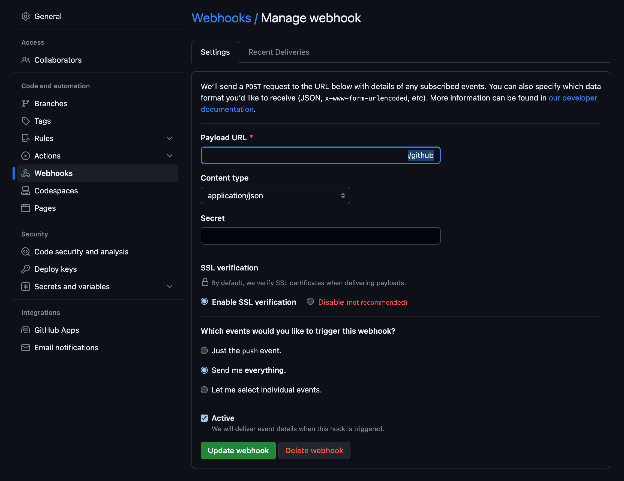Open Codespaces via its icon
This screenshot has height=481, width=624.
tap(25, 191)
